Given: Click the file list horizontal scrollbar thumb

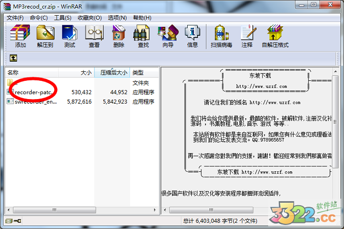Looking at the screenshot, I should [55, 210].
